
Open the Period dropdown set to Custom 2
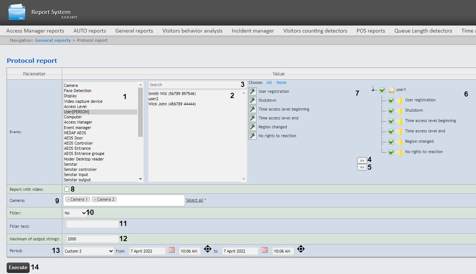pos(88,251)
